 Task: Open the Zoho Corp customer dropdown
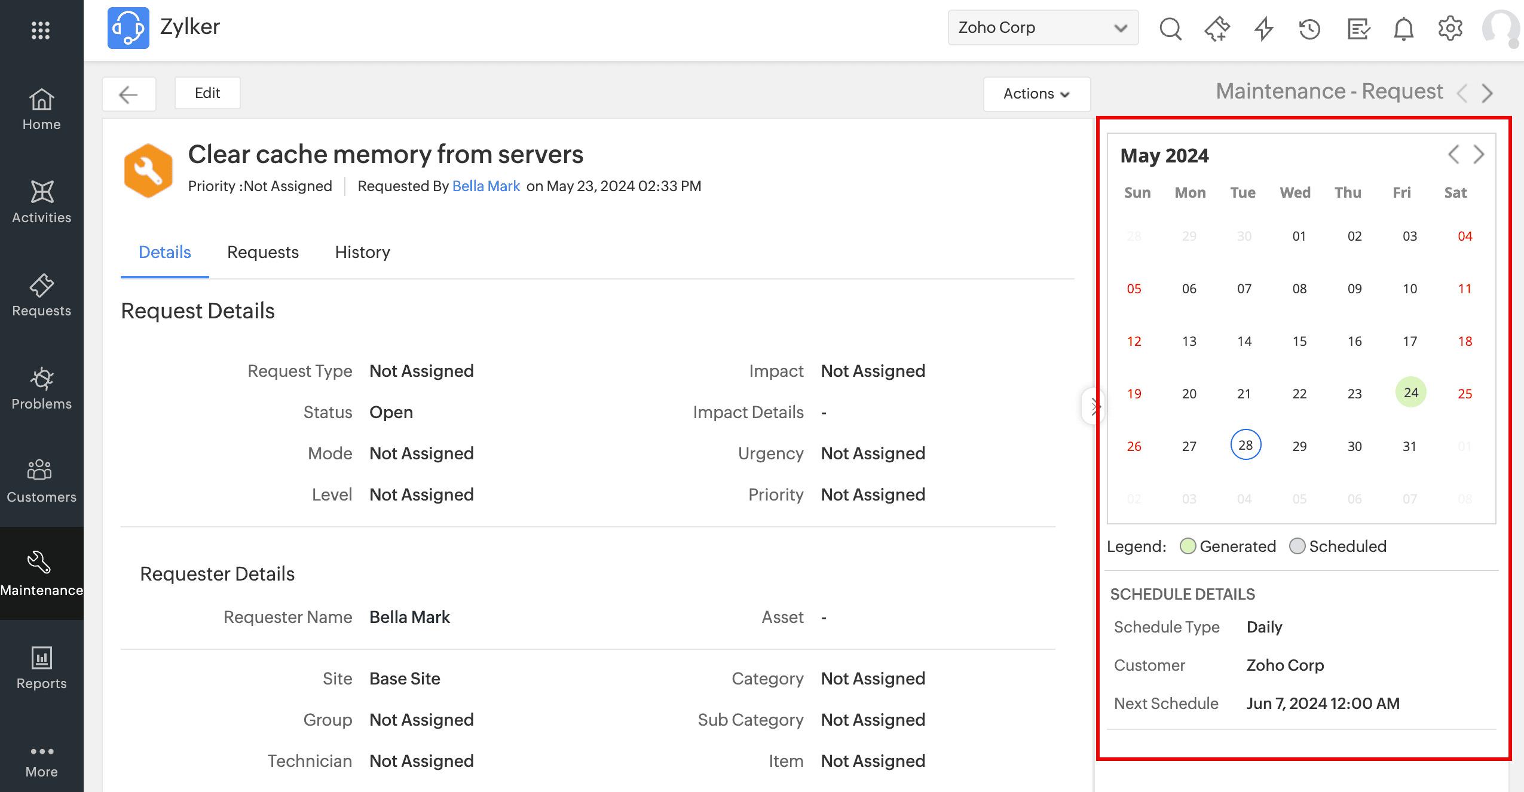click(1042, 27)
